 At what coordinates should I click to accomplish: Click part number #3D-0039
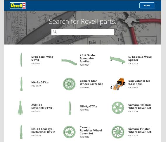click(x=36, y=86)
